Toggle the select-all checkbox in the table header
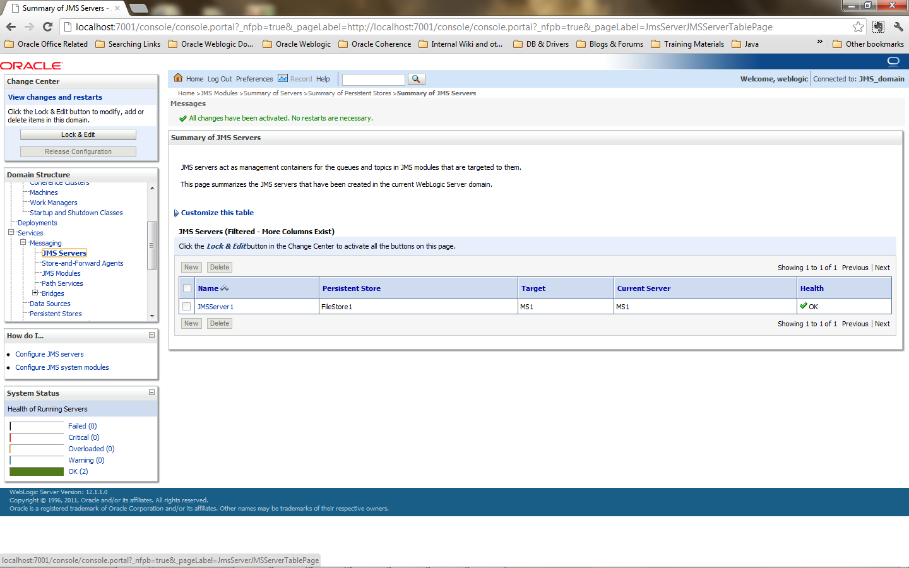Viewport: 909px width, 568px height. (x=186, y=287)
